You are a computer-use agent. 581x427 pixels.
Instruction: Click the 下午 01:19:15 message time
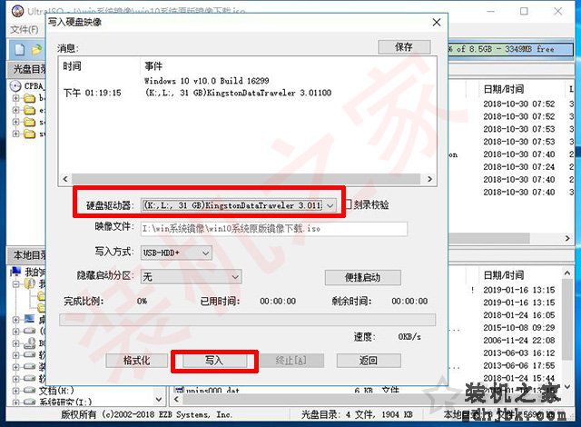pyautogui.click(x=93, y=93)
